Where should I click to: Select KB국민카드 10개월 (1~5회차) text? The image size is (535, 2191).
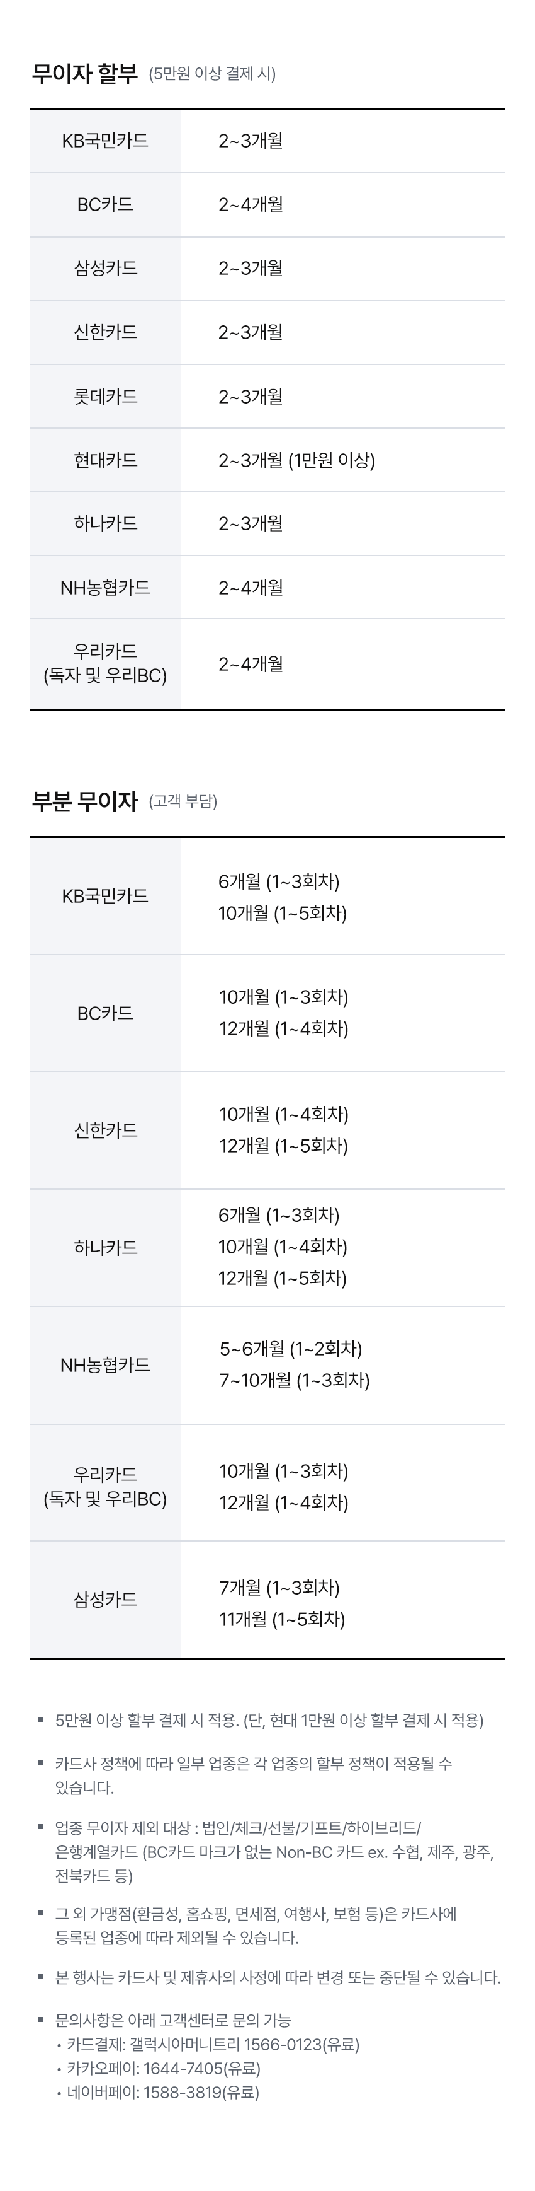283,912
